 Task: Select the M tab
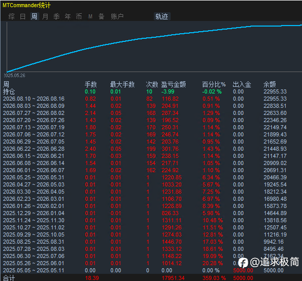pos(90,16)
